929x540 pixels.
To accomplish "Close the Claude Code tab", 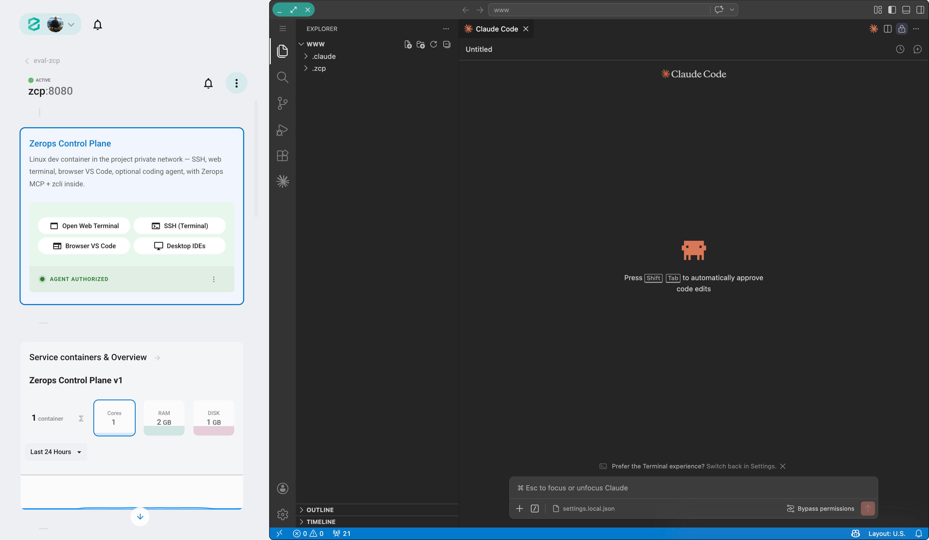I will point(526,29).
